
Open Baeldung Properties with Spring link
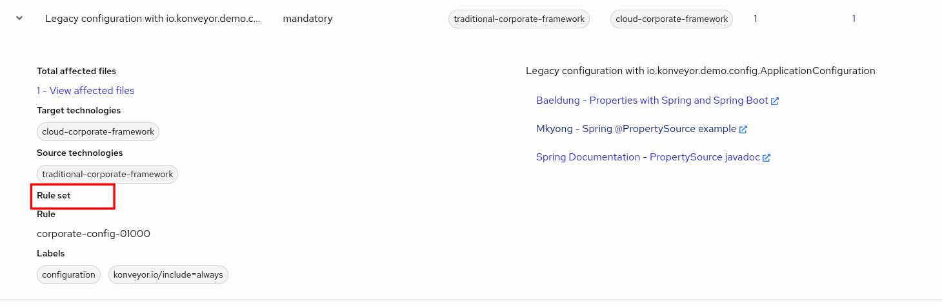tap(652, 100)
